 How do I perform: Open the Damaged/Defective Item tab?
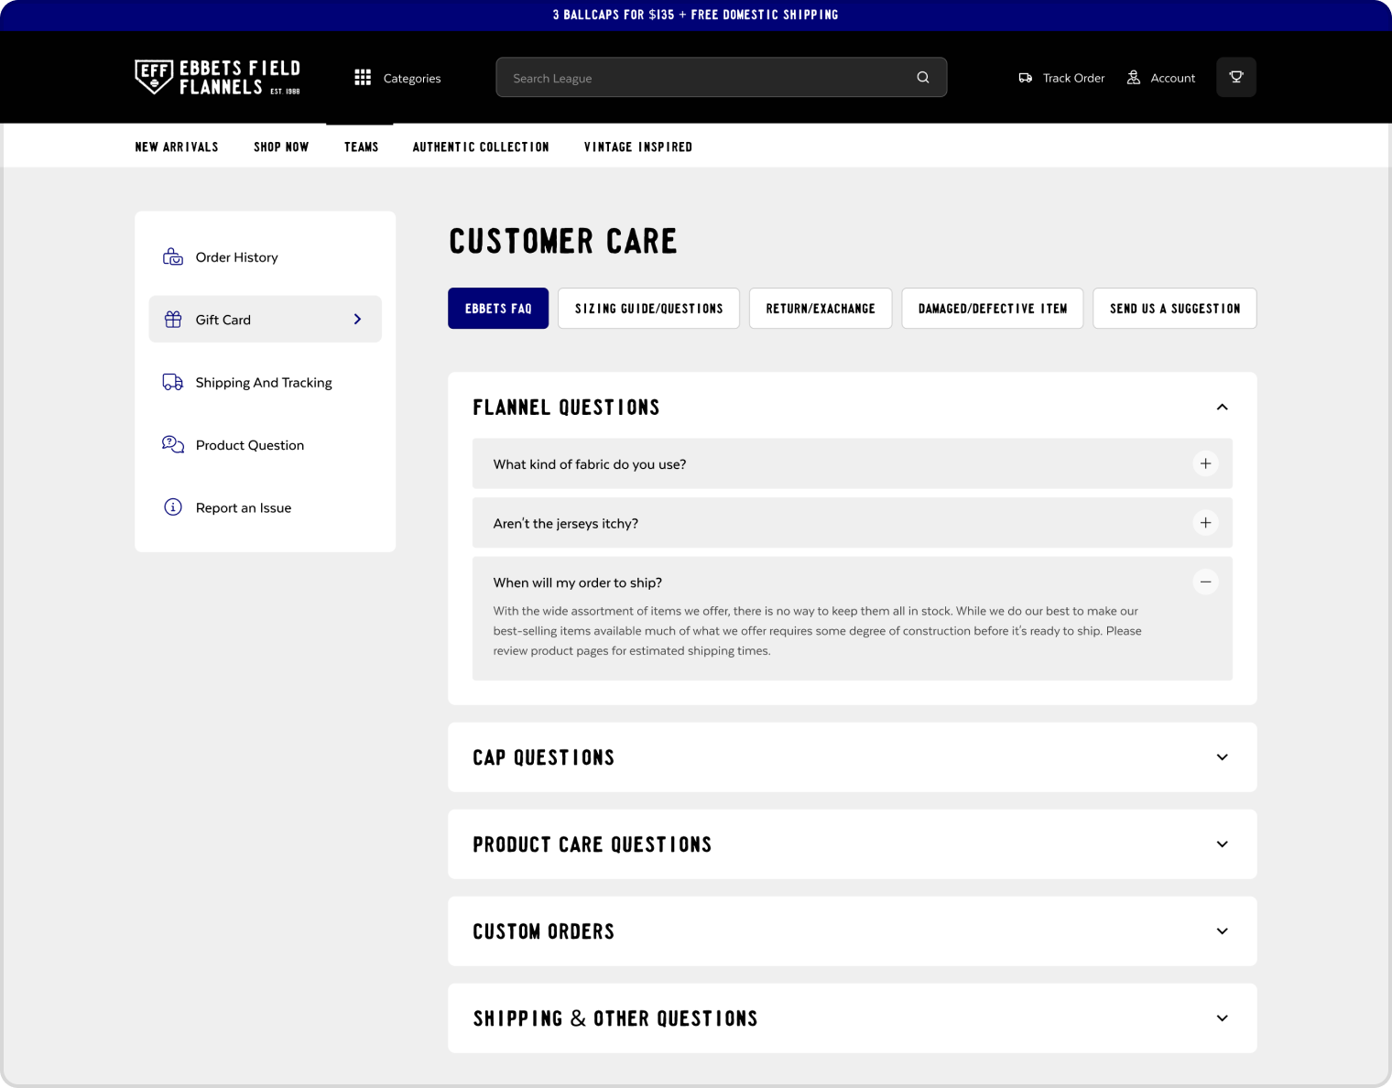click(x=993, y=309)
